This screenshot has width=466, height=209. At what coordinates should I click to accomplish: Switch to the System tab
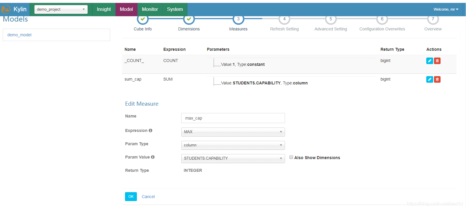pos(175,9)
